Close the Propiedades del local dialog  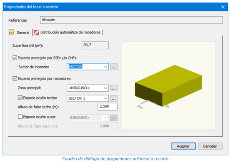click(x=223, y=7)
